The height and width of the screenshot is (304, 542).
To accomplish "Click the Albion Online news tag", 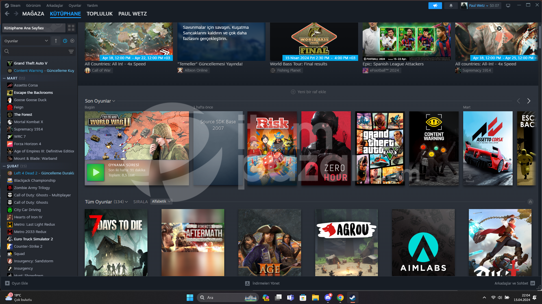I will coord(193,70).
